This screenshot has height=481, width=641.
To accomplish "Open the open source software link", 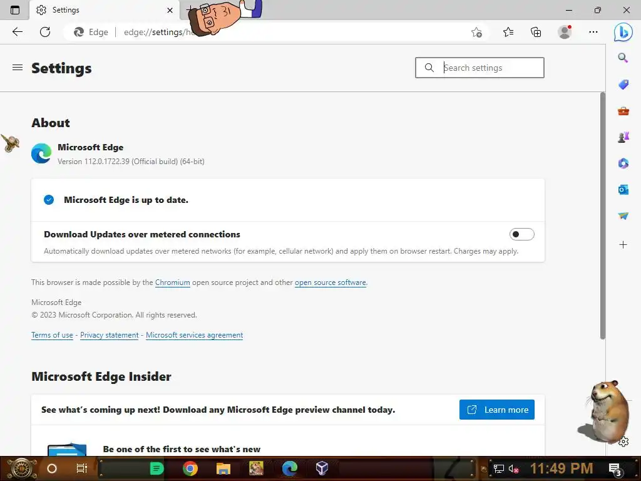I will [331, 282].
